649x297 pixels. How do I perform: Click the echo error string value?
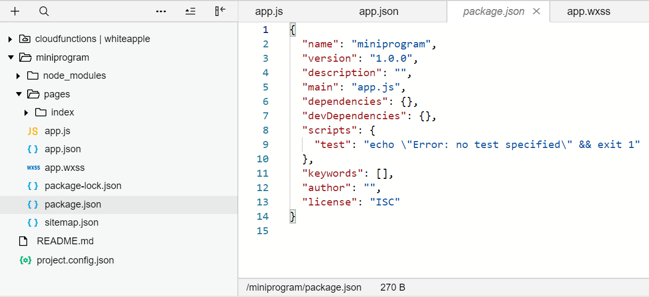click(x=502, y=145)
